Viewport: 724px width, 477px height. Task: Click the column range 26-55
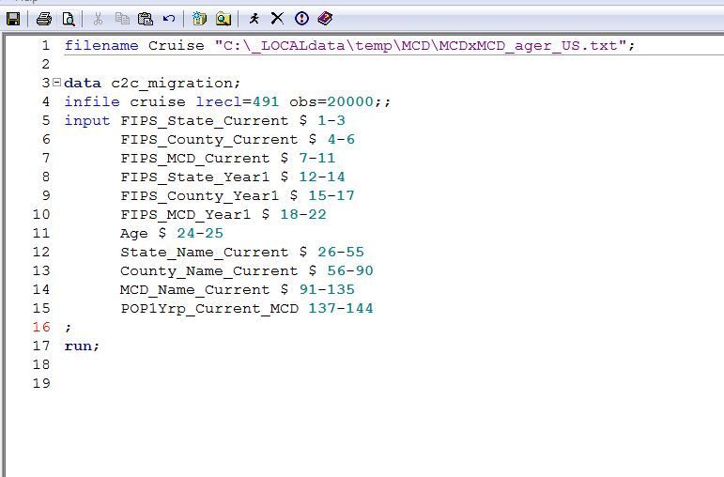point(341,253)
